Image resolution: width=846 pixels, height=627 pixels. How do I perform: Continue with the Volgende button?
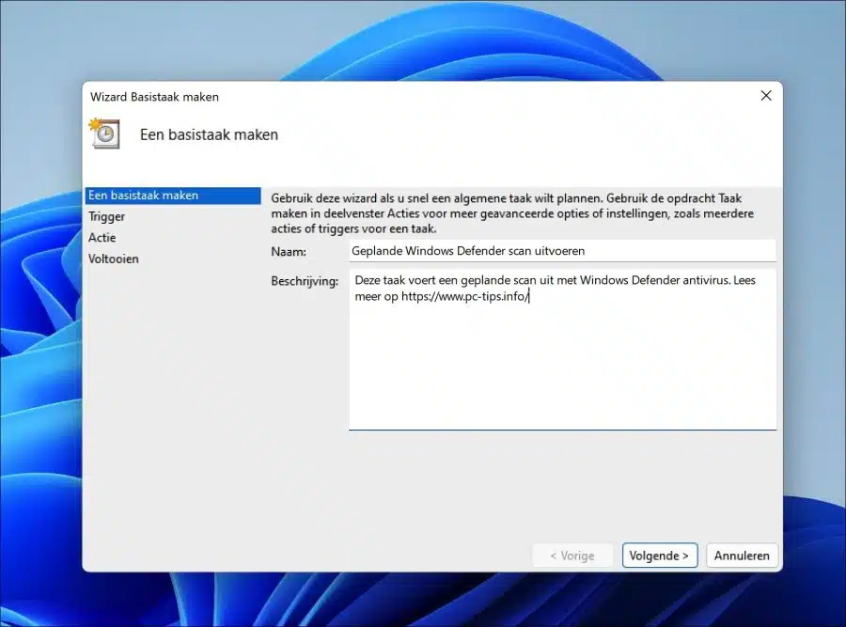(x=659, y=556)
